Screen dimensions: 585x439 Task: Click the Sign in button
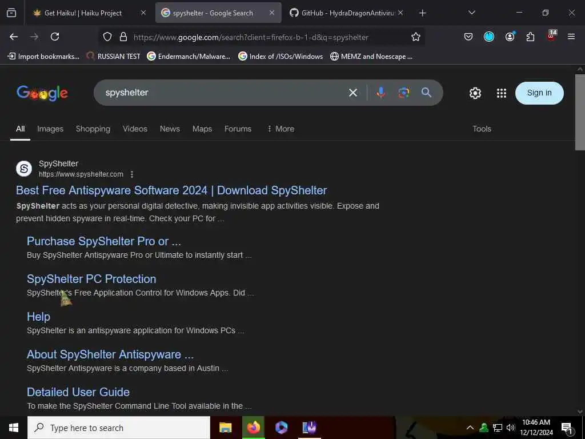pos(539,93)
